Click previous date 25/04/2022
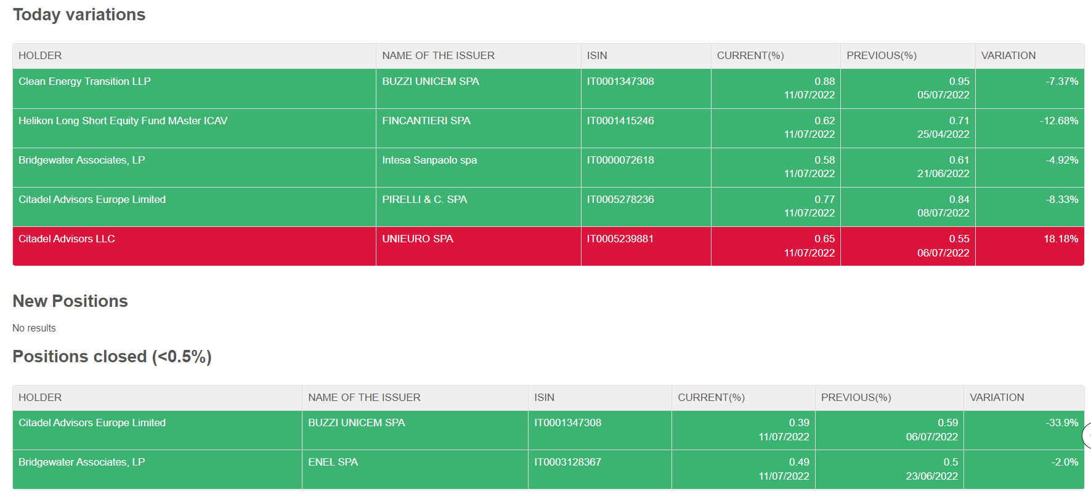 click(943, 134)
